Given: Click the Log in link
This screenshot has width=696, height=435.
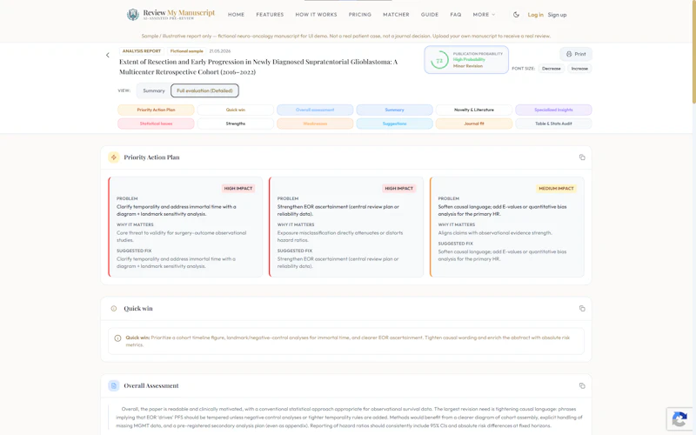Looking at the screenshot, I should tap(535, 15).
